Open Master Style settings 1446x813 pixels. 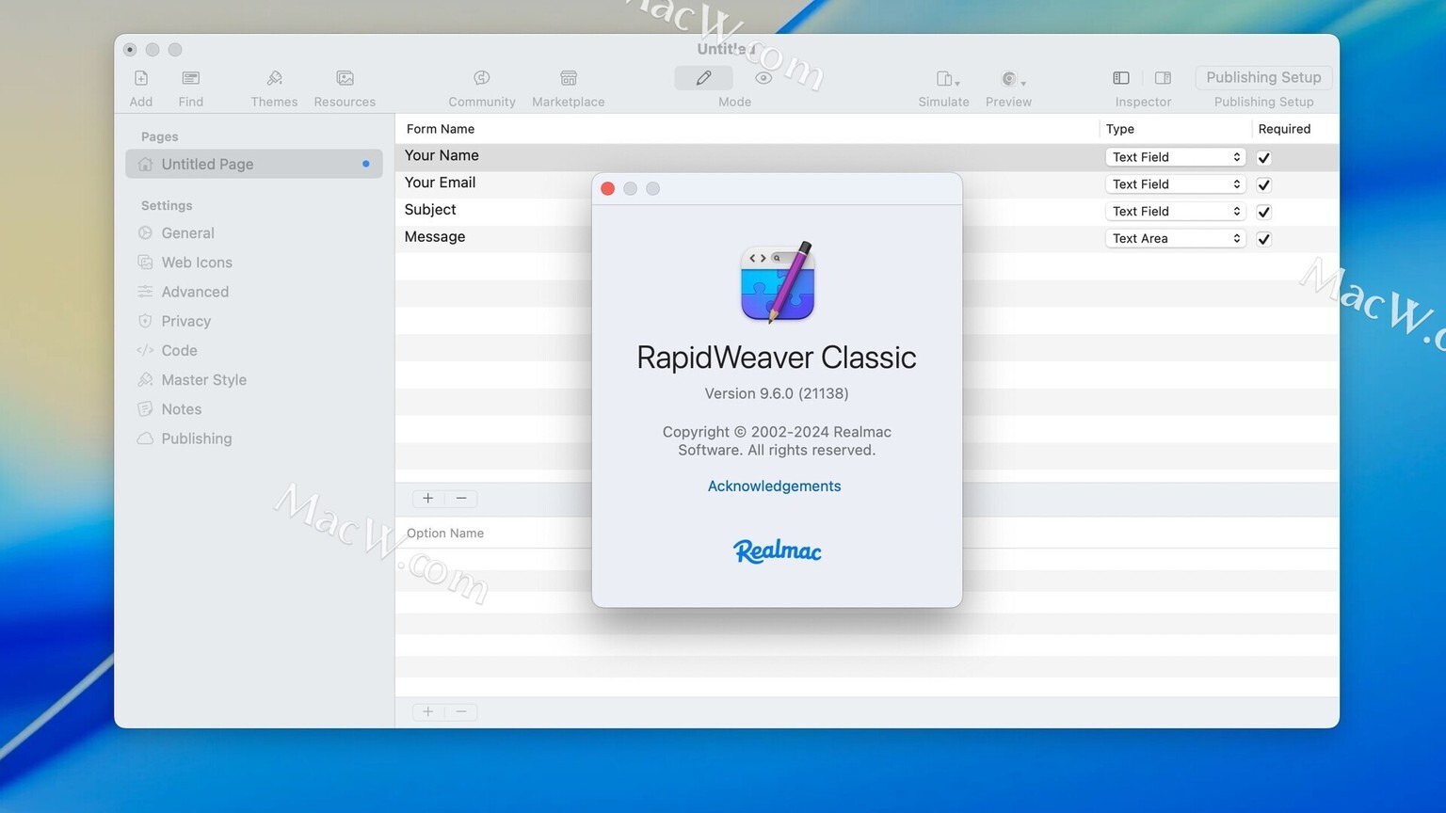point(203,379)
